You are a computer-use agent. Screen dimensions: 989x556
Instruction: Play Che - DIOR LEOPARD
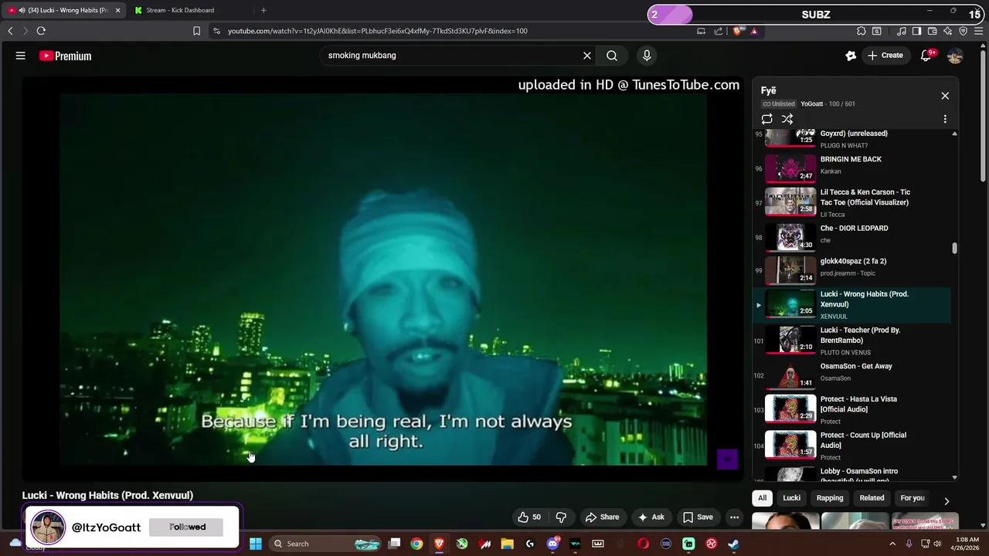coord(851,236)
